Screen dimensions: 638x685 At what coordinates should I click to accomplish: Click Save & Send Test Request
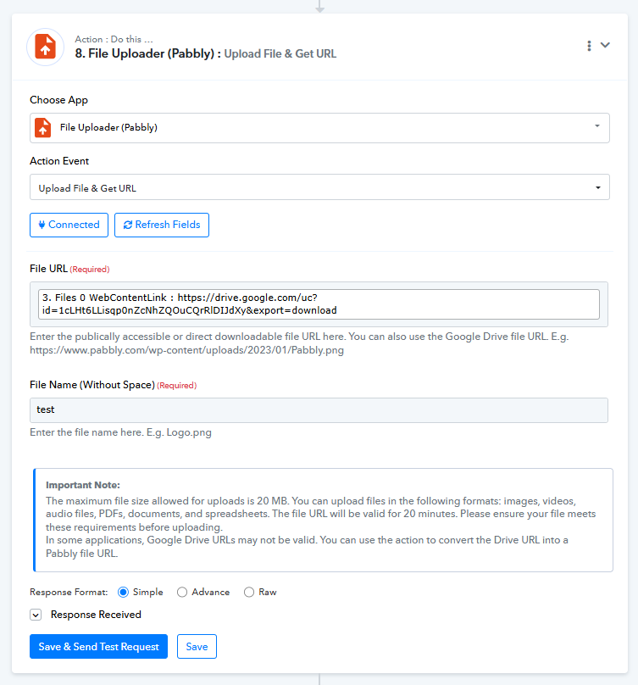(x=98, y=647)
